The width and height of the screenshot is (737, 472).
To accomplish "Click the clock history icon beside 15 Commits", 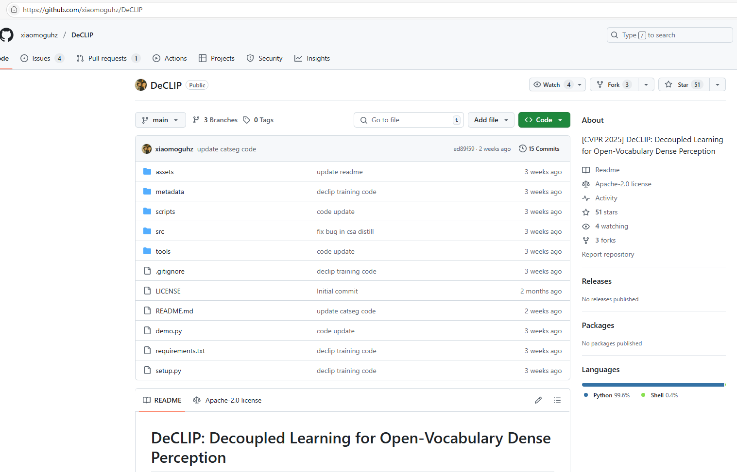I will [523, 148].
